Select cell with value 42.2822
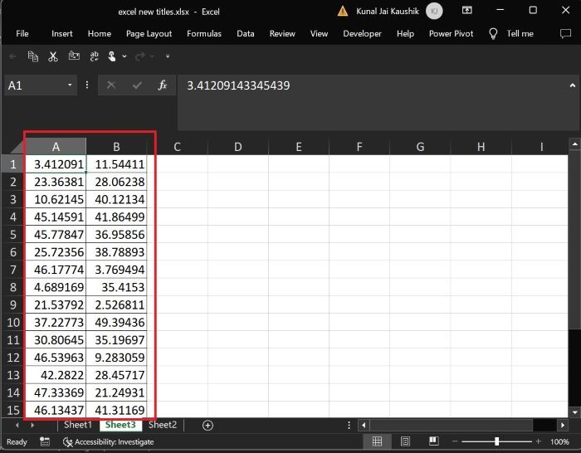The width and height of the screenshot is (581, 453). pos(56,375)
